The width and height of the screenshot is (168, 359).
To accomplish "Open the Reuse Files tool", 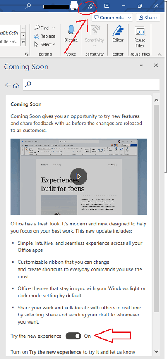I will [139, 37].
